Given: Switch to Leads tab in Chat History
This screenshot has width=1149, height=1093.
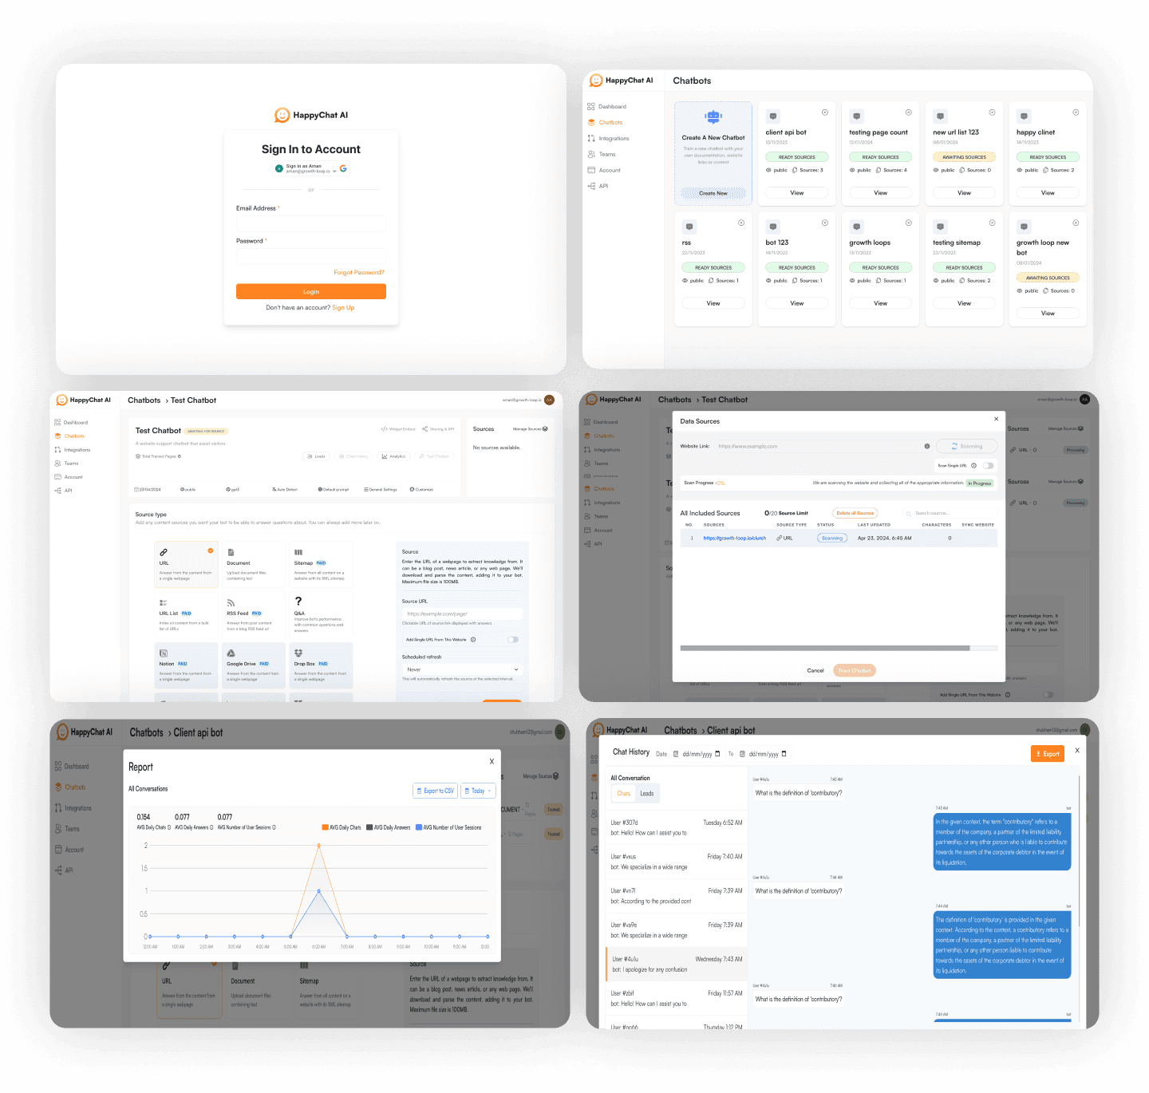Looking at the screenshot, I should (x=647, y=793).
